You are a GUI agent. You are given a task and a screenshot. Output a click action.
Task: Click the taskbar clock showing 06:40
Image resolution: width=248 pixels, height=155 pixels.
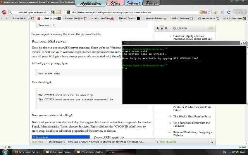(x=243, y=152)
